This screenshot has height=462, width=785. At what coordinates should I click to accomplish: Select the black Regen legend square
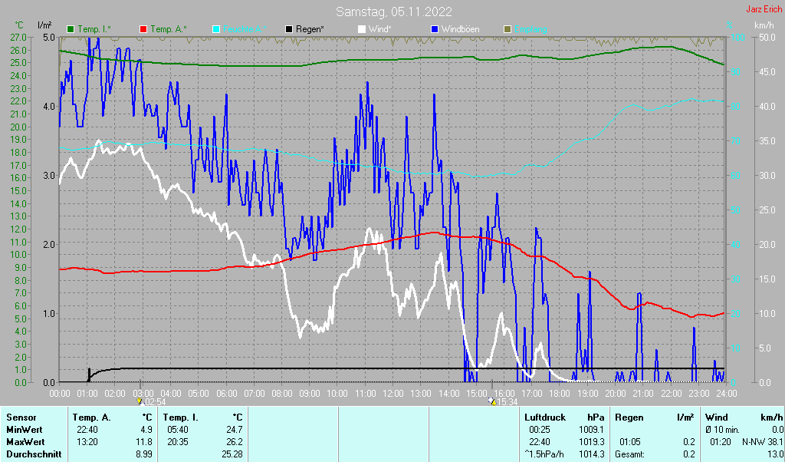point(288,29)
